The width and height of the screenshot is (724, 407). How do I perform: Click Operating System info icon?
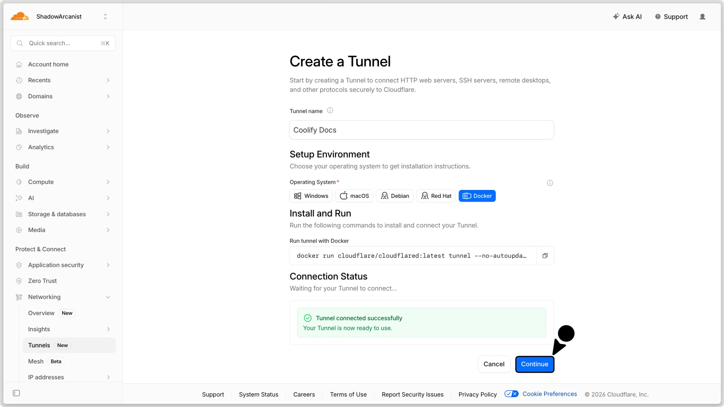(550, 183)
